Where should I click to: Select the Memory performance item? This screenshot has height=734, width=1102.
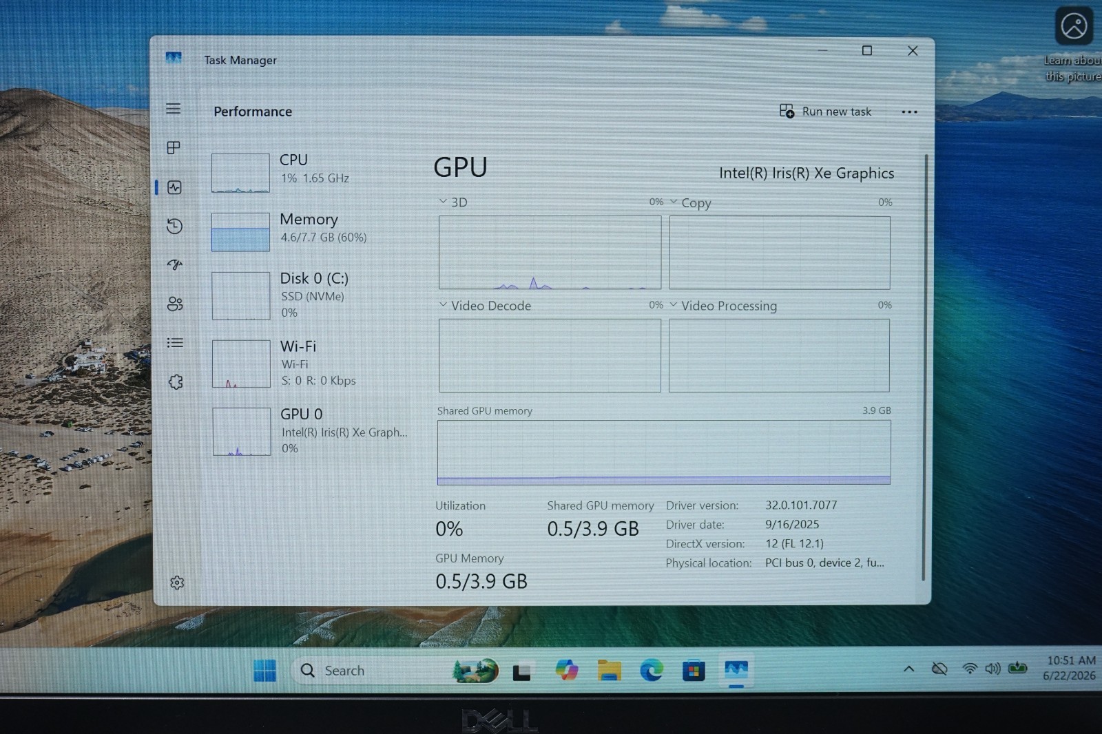click(x=310, y=231)
